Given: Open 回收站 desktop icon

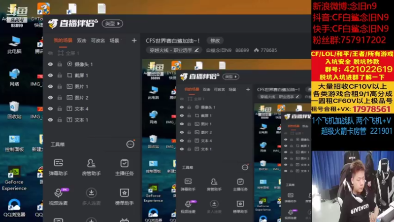Looking at the screenshot, I should [x=14, y=110].
